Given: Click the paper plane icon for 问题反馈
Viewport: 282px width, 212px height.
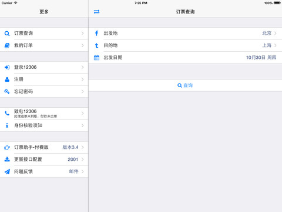Looking at the screenshot, I should pos(7,171).
